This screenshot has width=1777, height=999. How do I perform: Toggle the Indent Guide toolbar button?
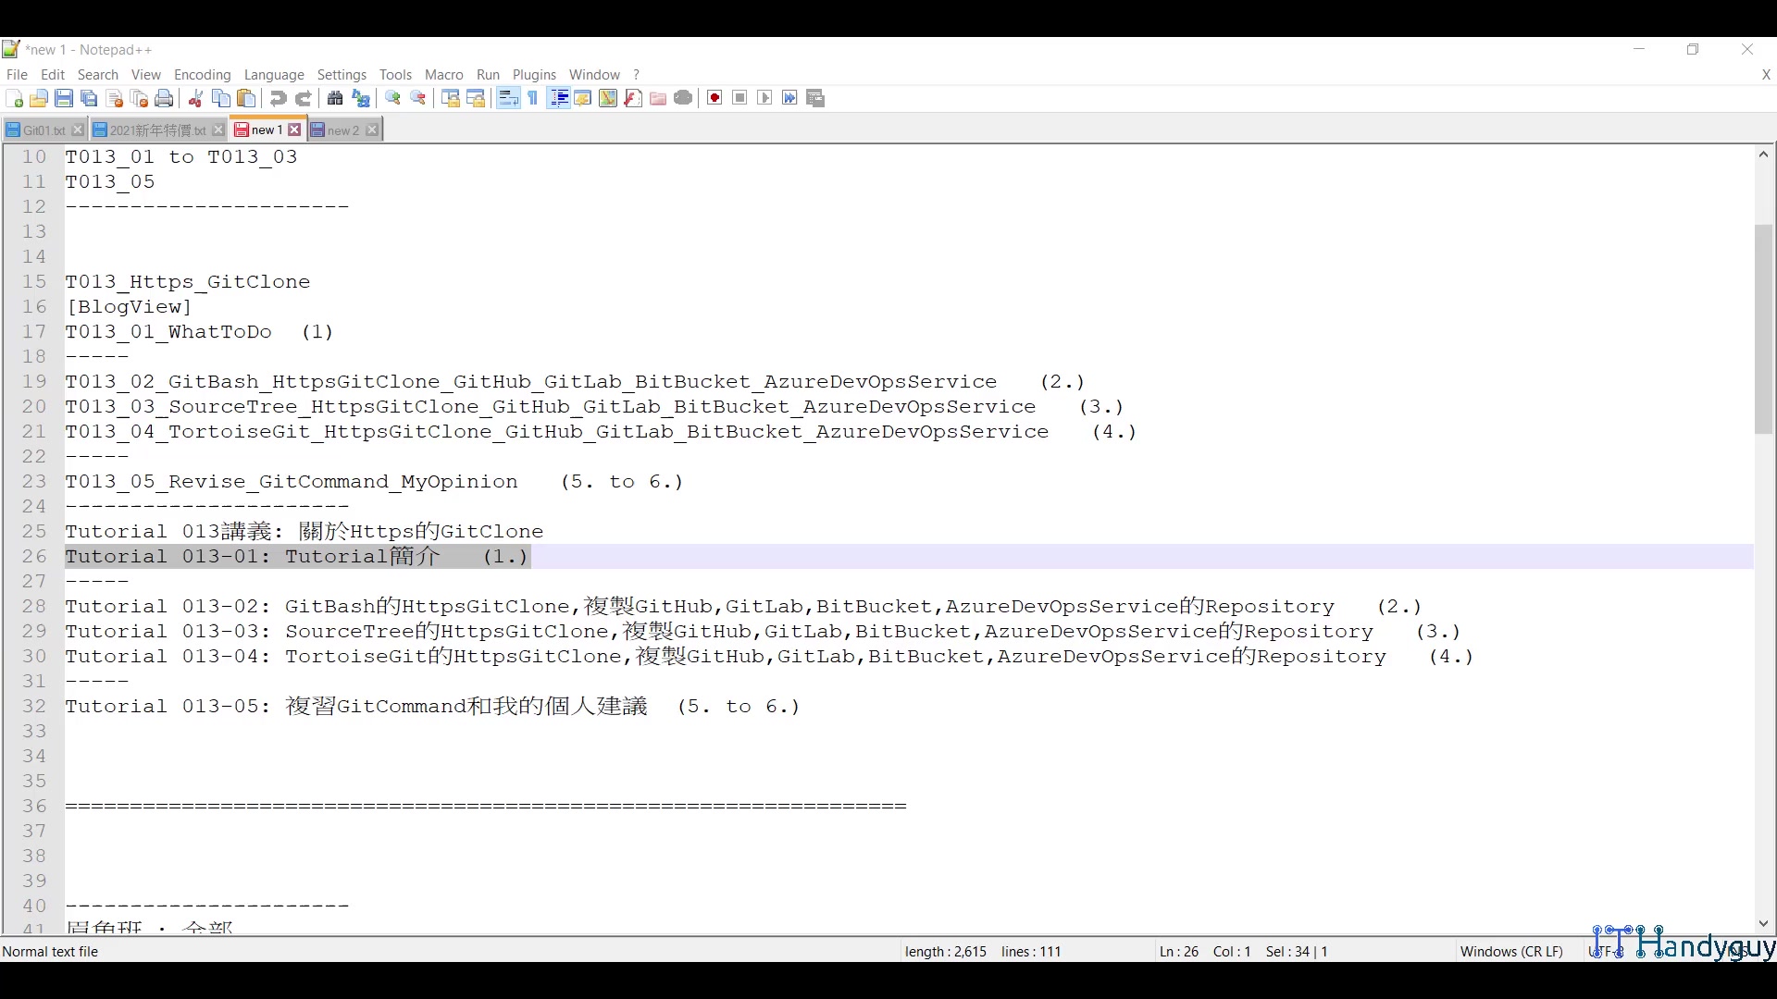click(558, 99)
